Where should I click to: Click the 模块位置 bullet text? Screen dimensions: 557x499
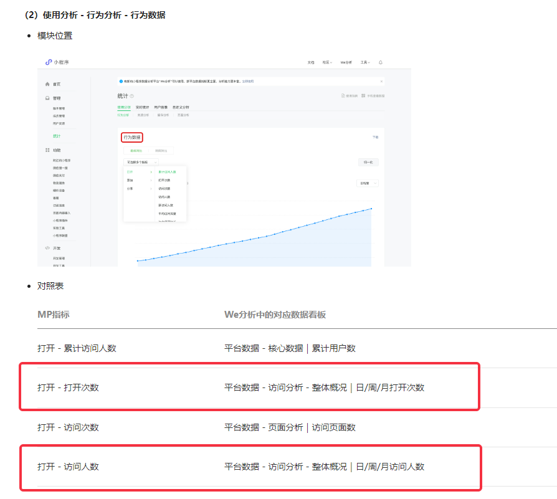(x=55, y=36)
